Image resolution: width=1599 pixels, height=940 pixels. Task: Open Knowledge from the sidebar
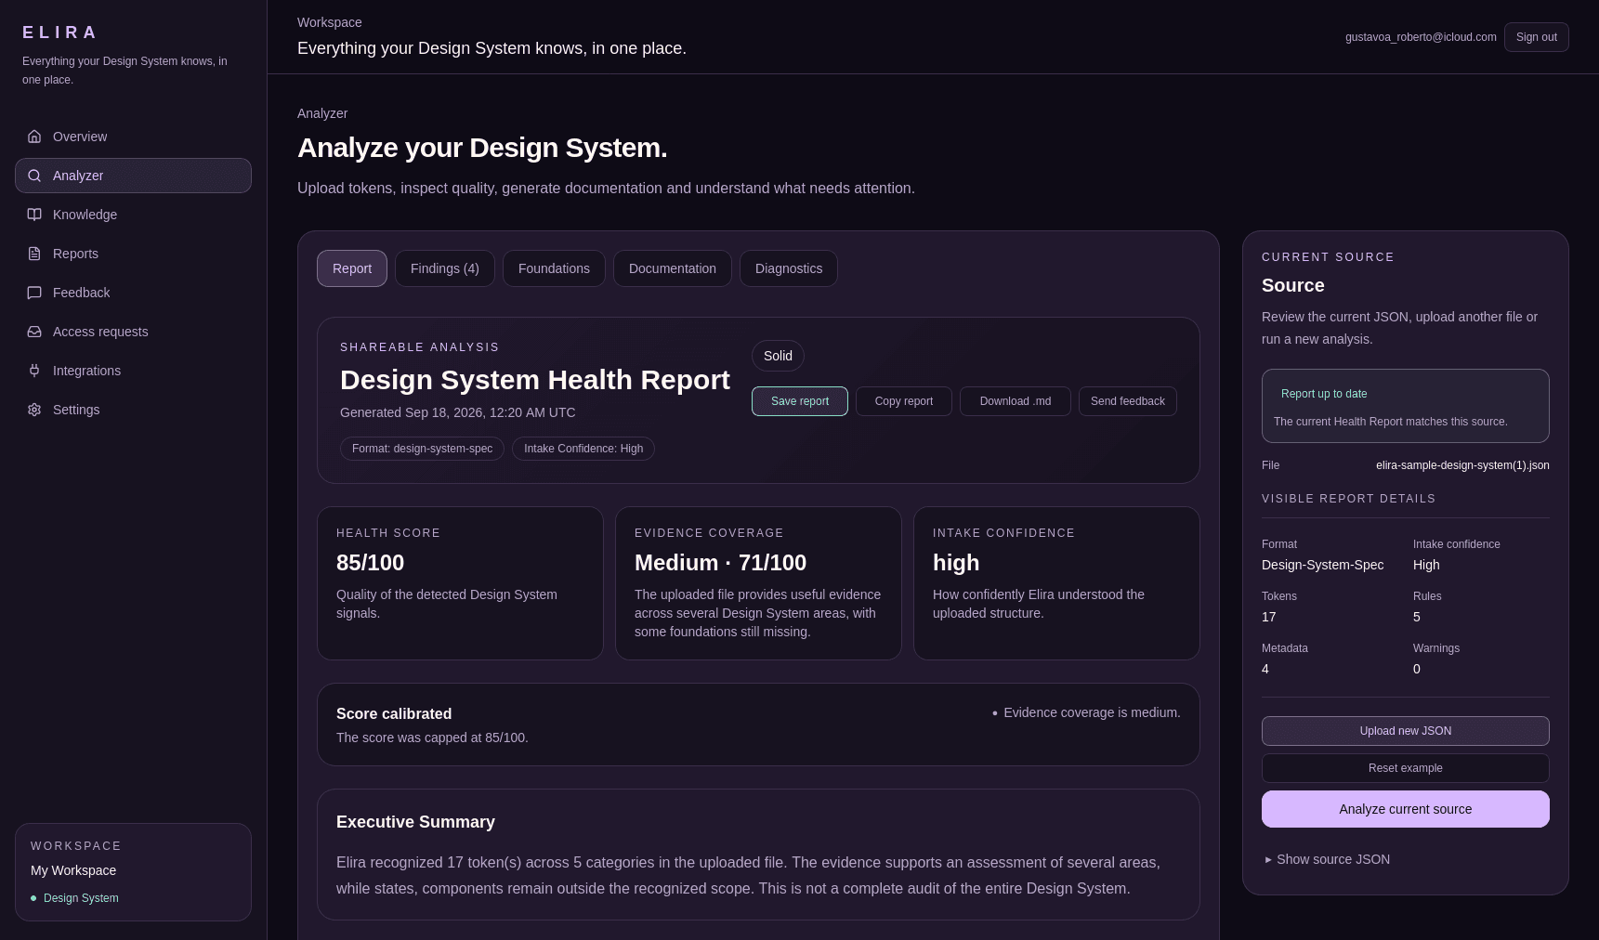click(133, 215)
